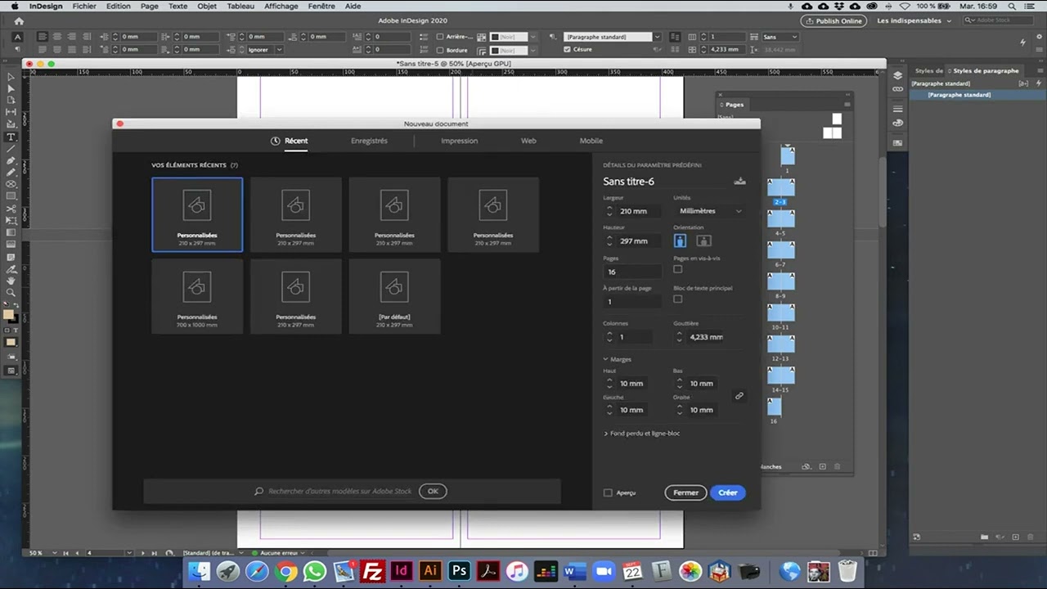The height and width of the screenshot is (589, 1047).
Task: Choose portrait orientation icon
Action: click(680, 241)
